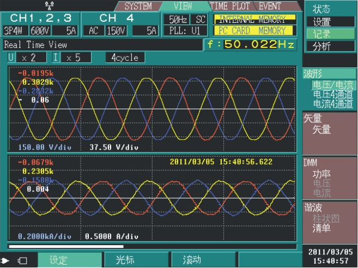358x268 pixels.
Task: Click the arrow indicator icon in bottom-left corner
Action: pyautogui.click(x=5, y=260)
